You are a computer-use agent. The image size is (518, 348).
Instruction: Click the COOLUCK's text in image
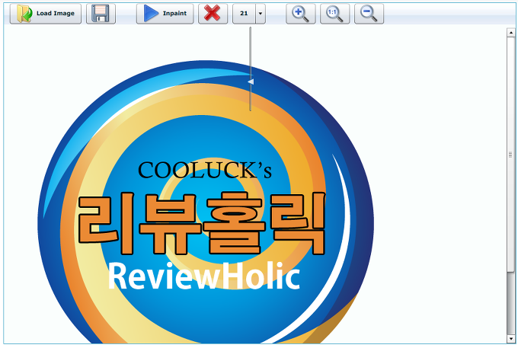(x=204, y=171)
